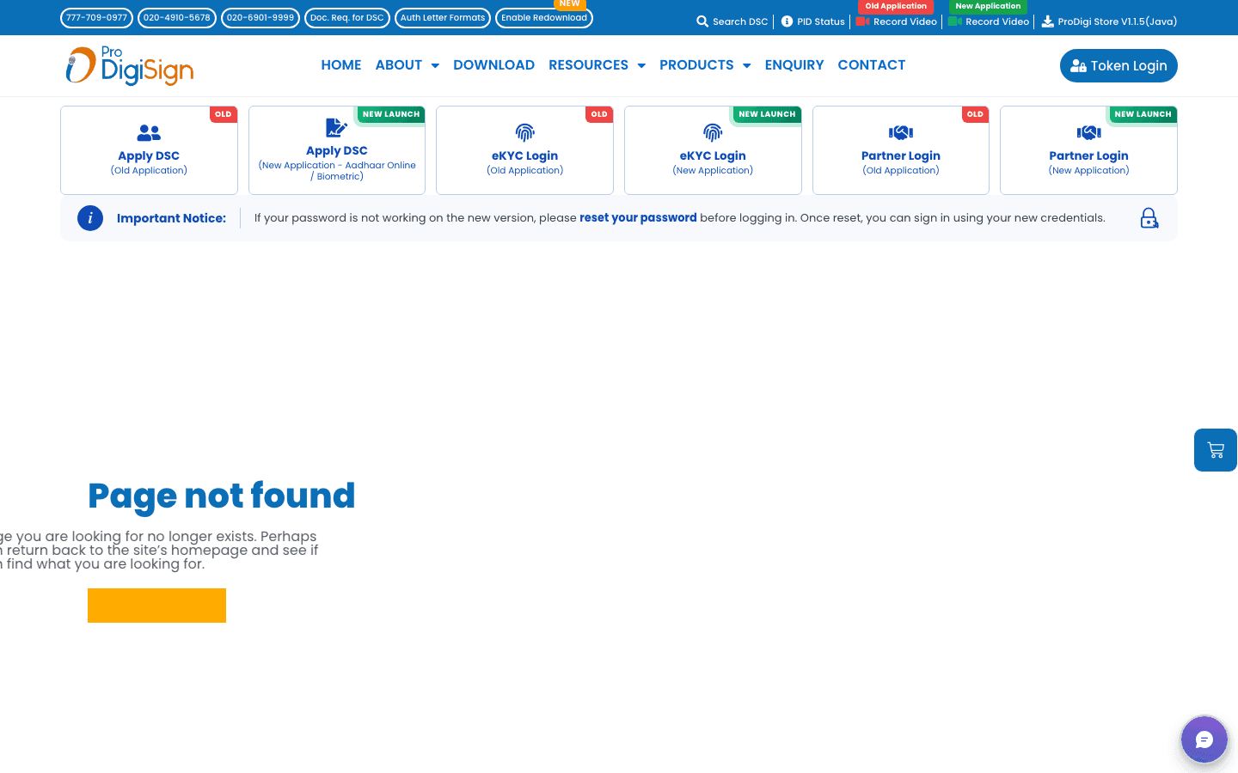The image size is (1238, 773).
Task: Click the people icon on old Apply DSC card
Action: [149, 133]
